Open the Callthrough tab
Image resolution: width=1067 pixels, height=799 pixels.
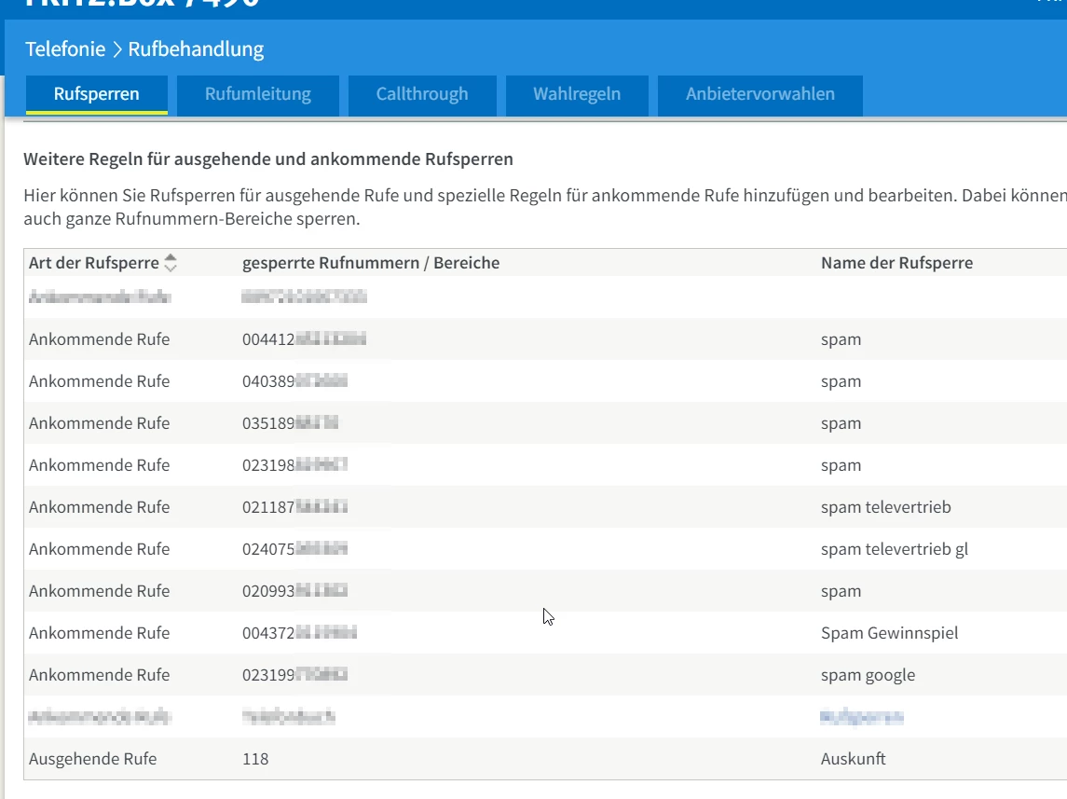tap(422, 94)
